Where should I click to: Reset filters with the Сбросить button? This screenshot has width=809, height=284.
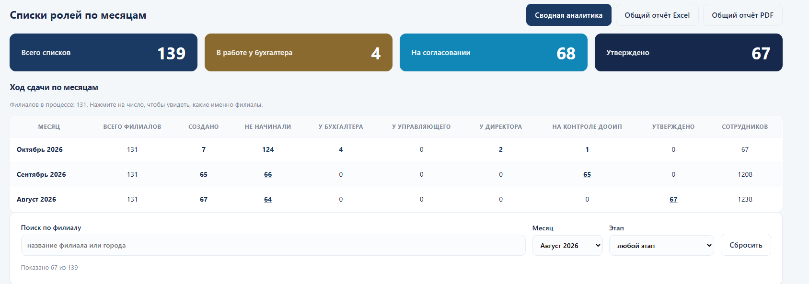click(x=746, y=245)
